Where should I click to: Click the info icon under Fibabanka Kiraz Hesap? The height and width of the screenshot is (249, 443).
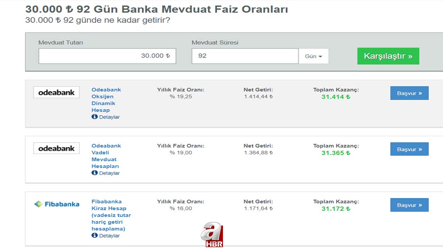(x=95, y=235)
